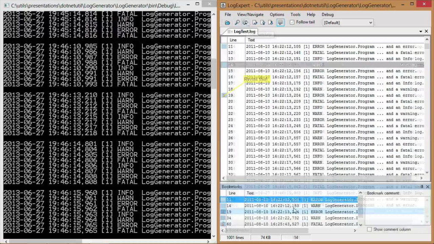
Task: Select bookmark entry for line 12
Action: [289, 200]
